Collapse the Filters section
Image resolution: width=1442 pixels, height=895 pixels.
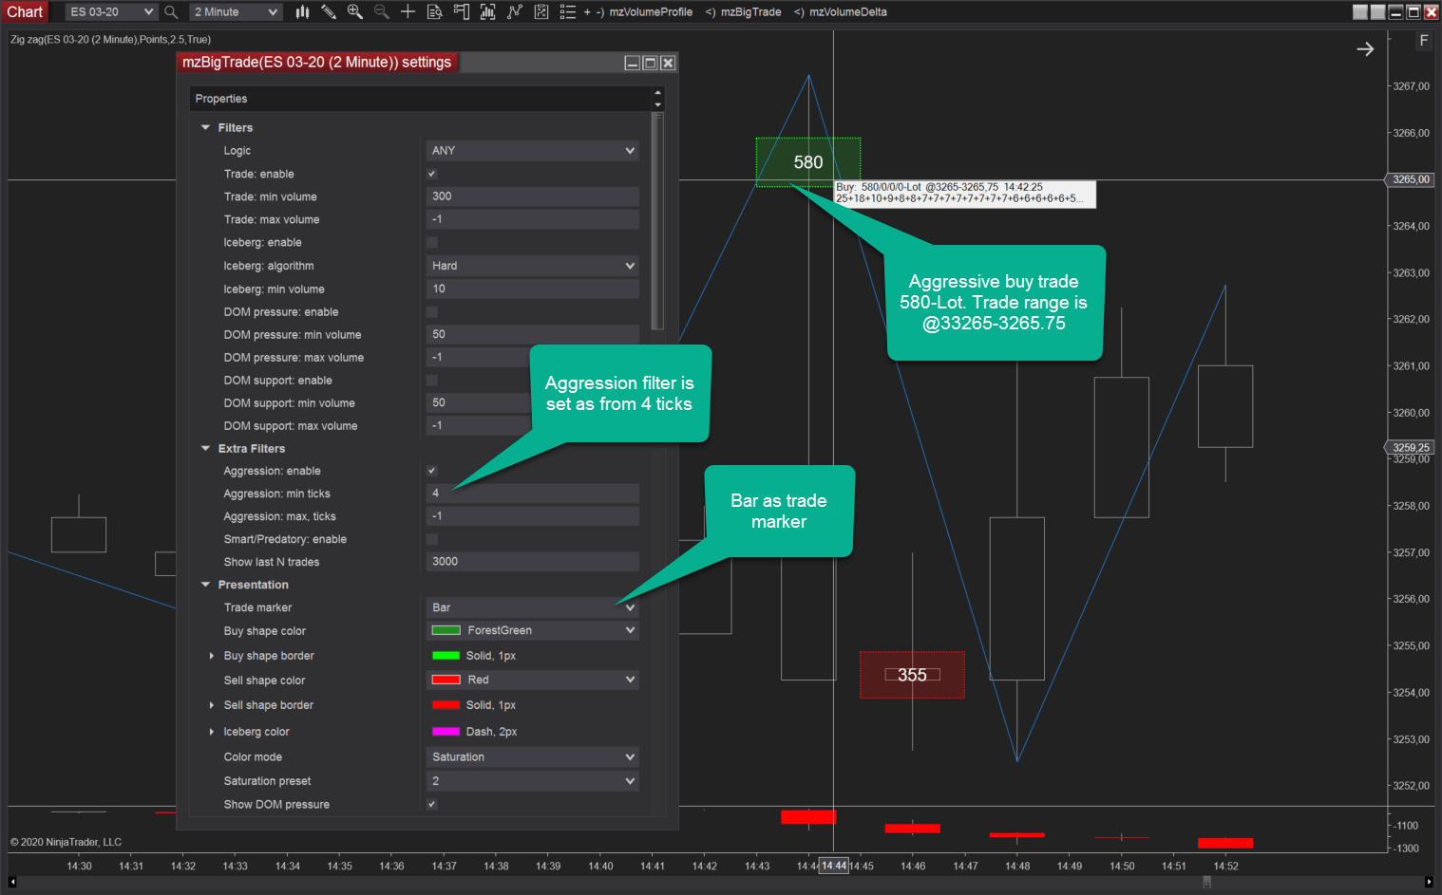coord(205,127)
